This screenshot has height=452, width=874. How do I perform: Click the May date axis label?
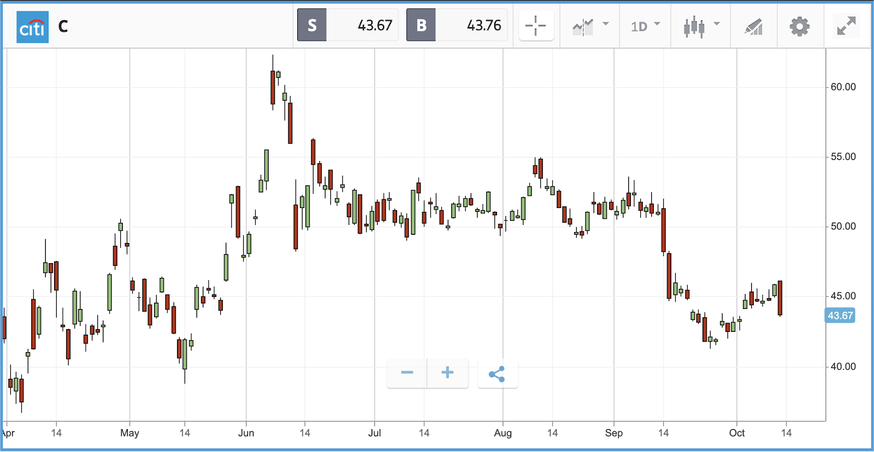129,433
